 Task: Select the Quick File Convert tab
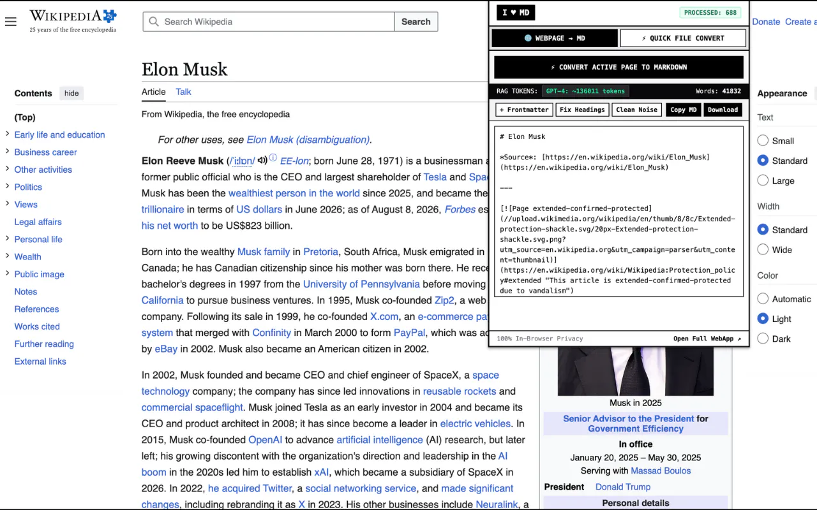683,38
